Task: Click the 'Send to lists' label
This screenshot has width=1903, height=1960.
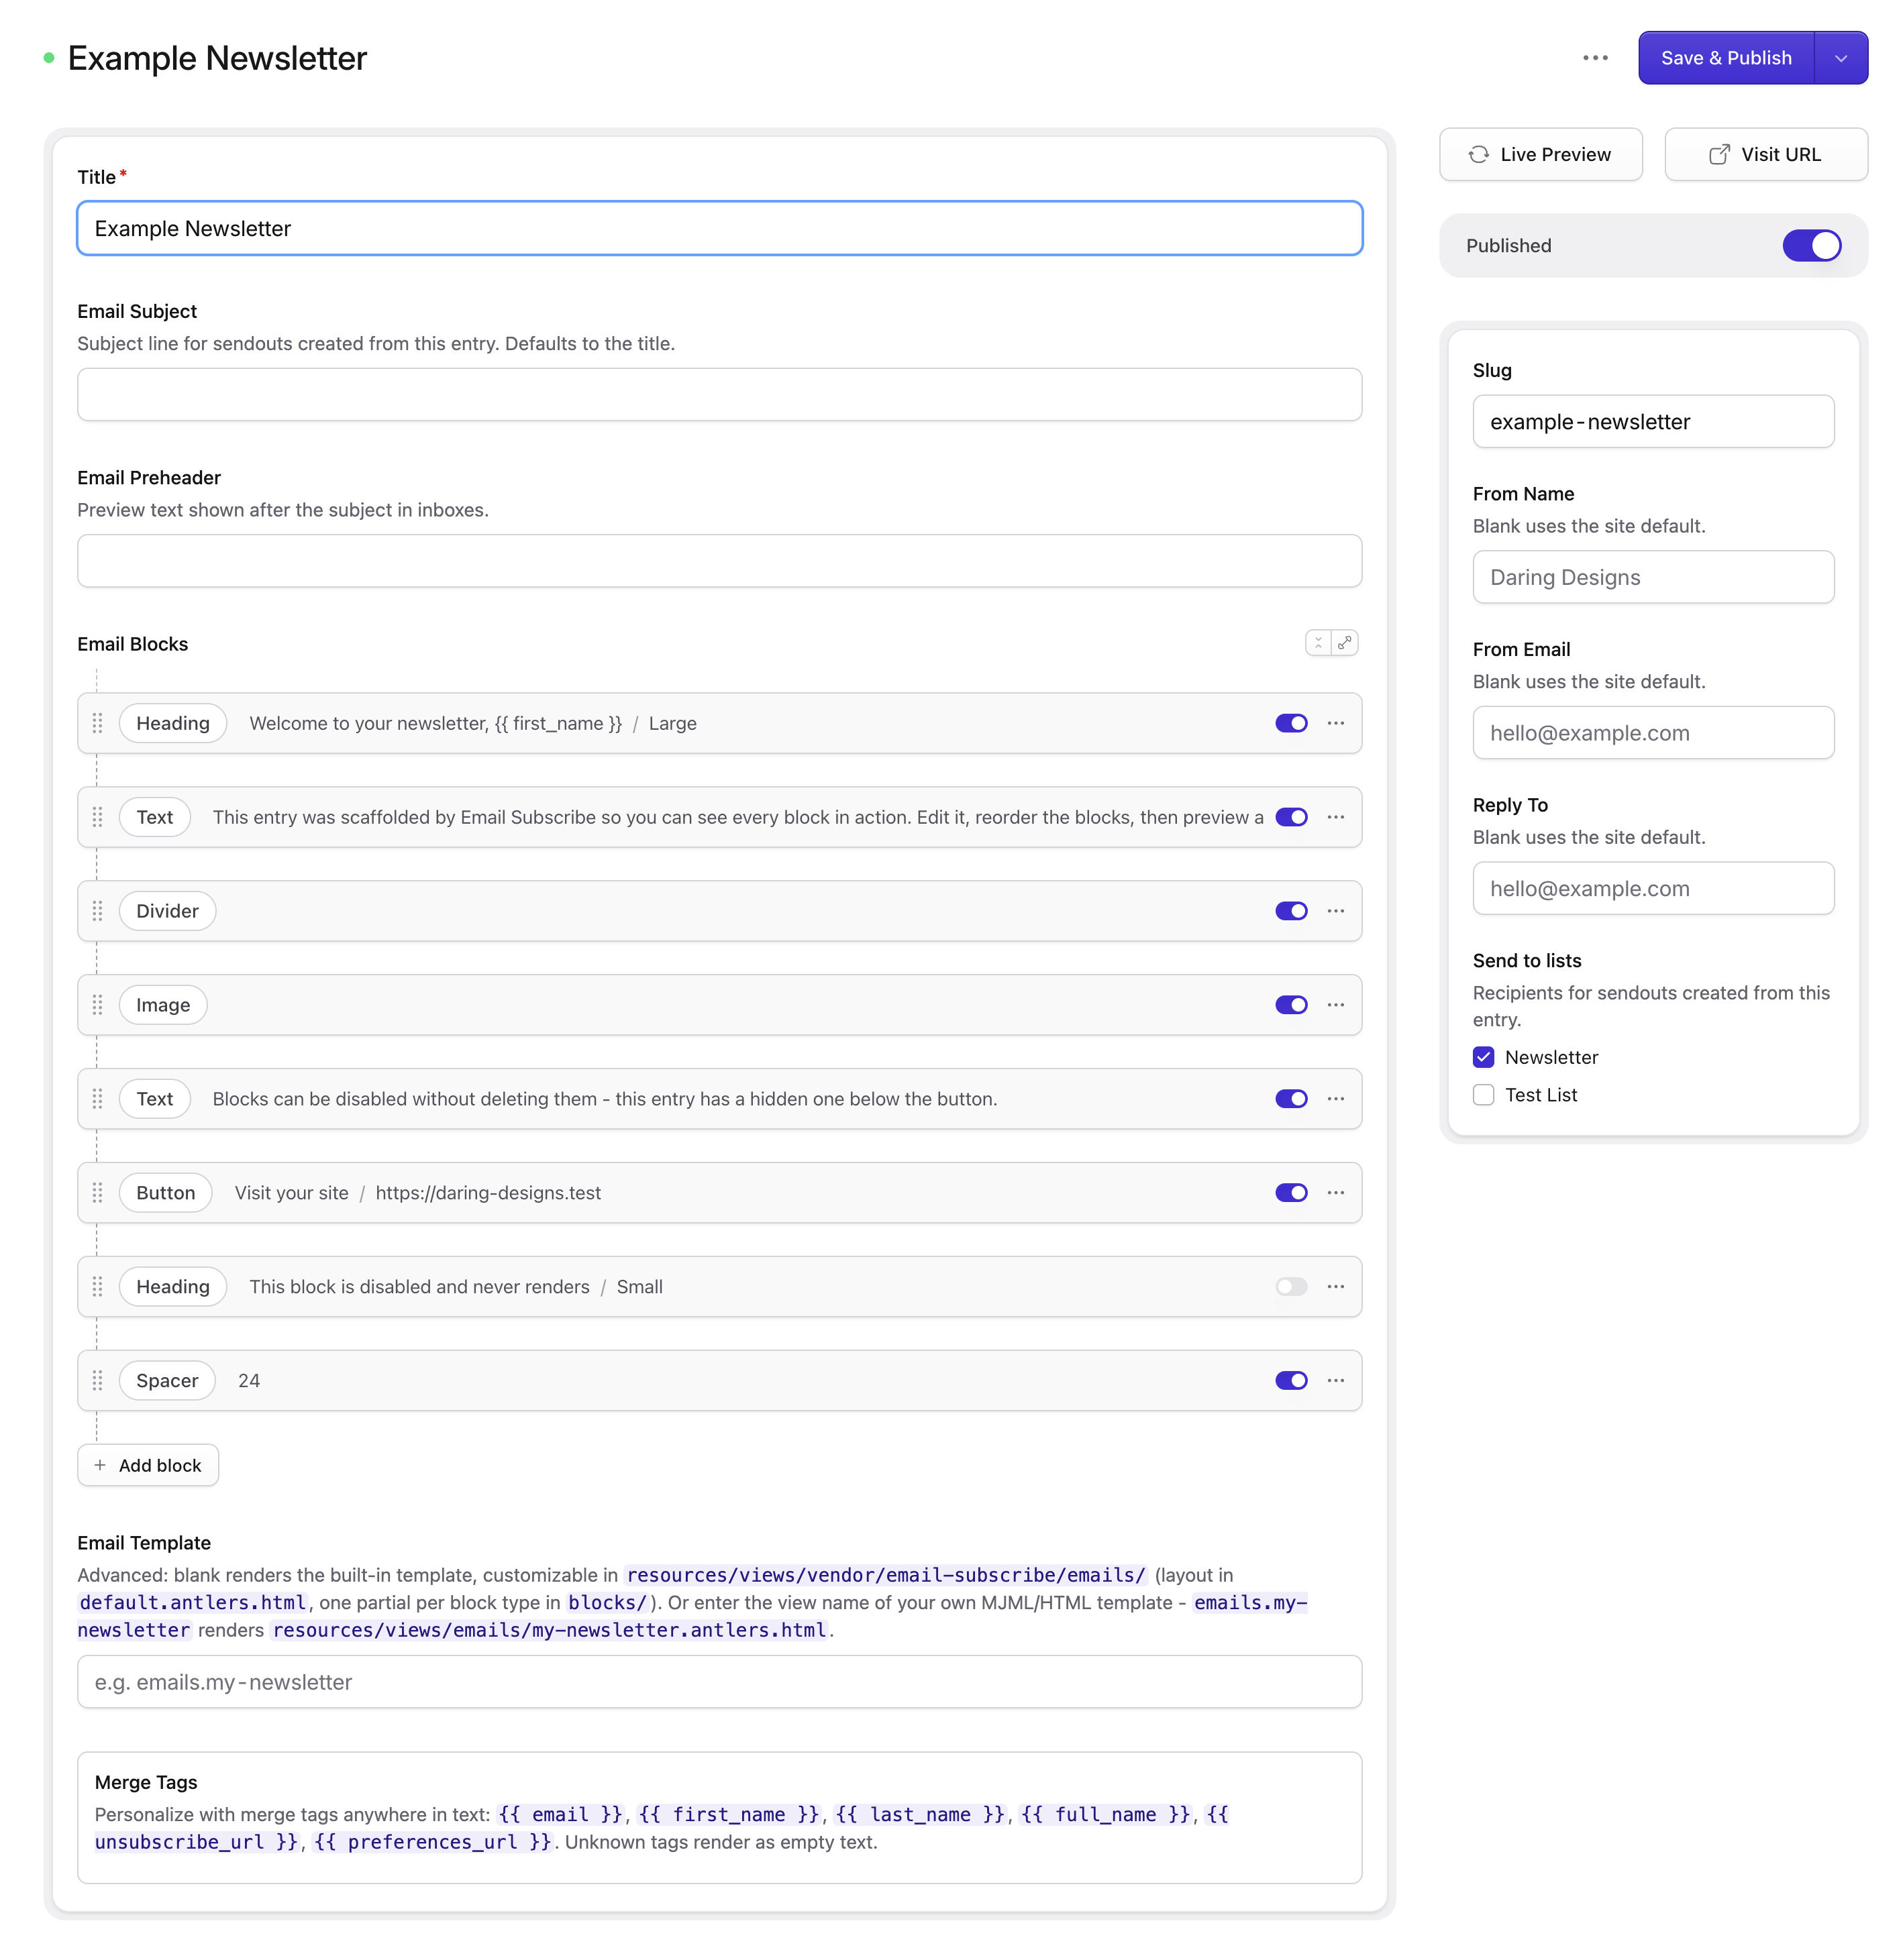Action: (1526, 960)
